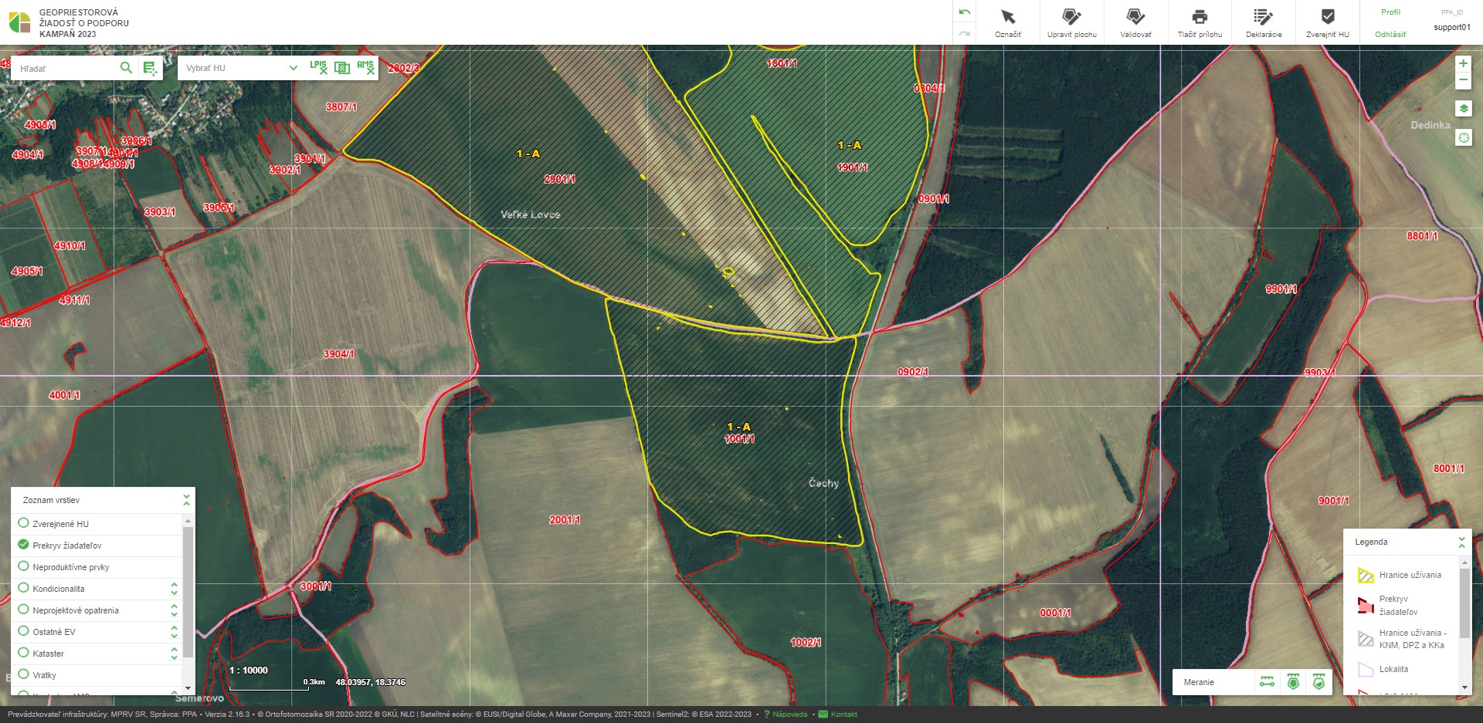Open the Profil page
This screenshot has height=723, width=1483.
coord(1390,12)
